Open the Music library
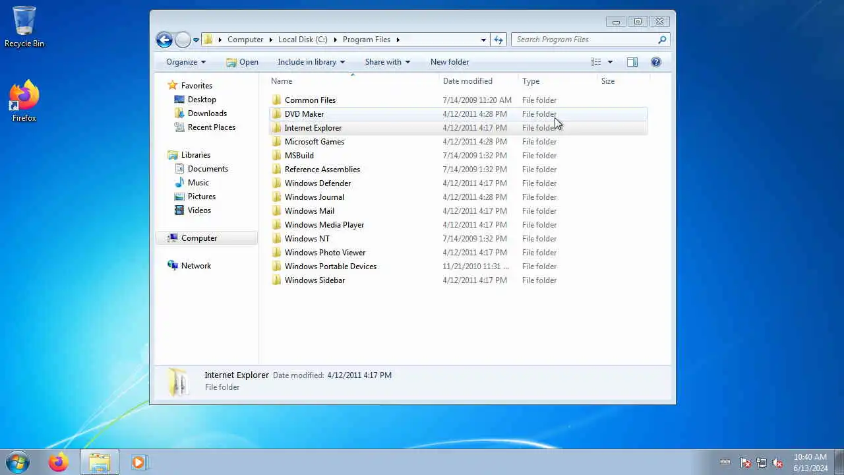Screen dimensions: 844x475 tap(198, 183)
